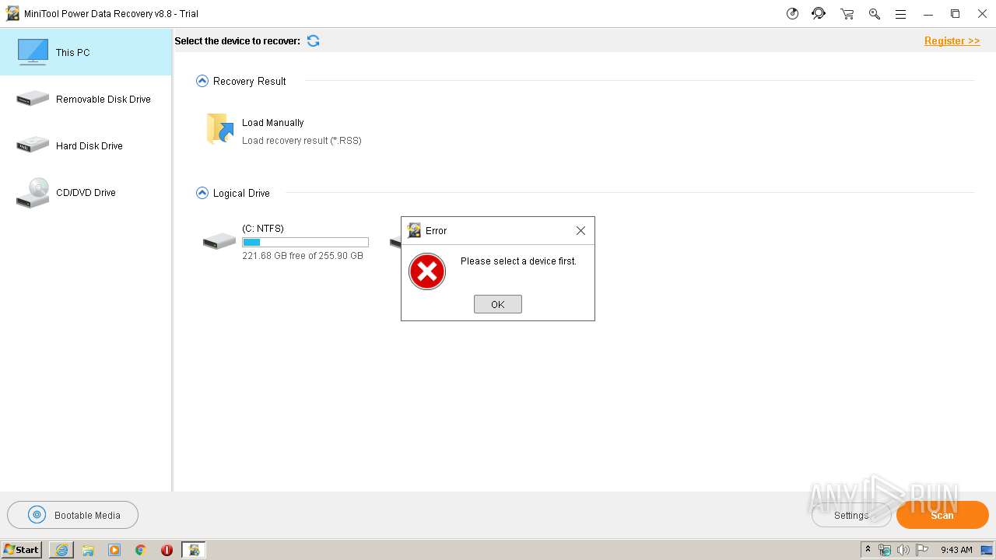Click the 9:43 AM clock
This screenshot has height=560, width=996.
point(956,550)
